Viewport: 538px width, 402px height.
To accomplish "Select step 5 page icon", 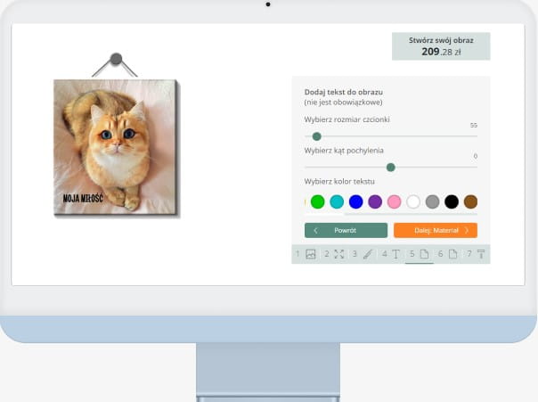I will [x=424, y=254].
